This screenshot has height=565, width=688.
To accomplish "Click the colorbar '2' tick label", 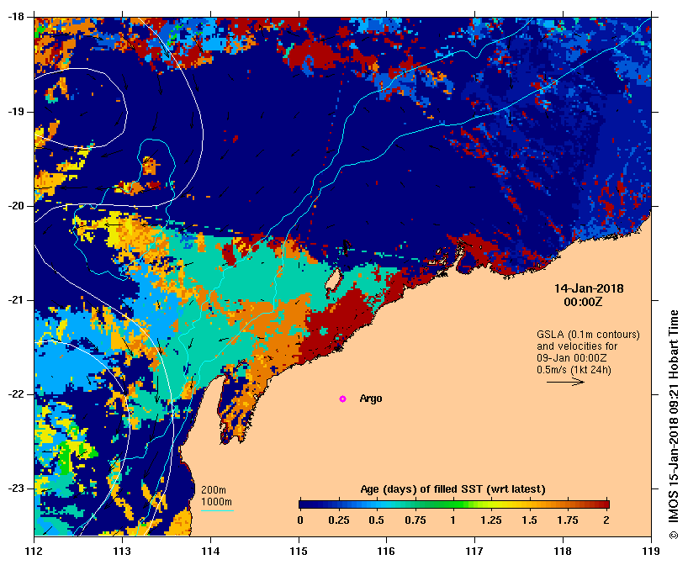I will tap(606, 520).
